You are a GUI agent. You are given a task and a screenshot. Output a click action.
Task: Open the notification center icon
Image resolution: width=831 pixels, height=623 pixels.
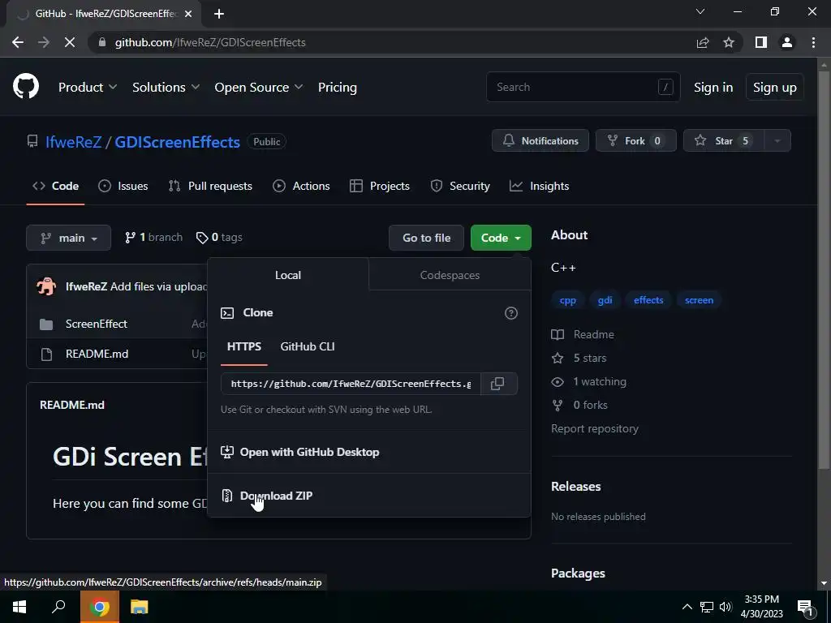805,607
